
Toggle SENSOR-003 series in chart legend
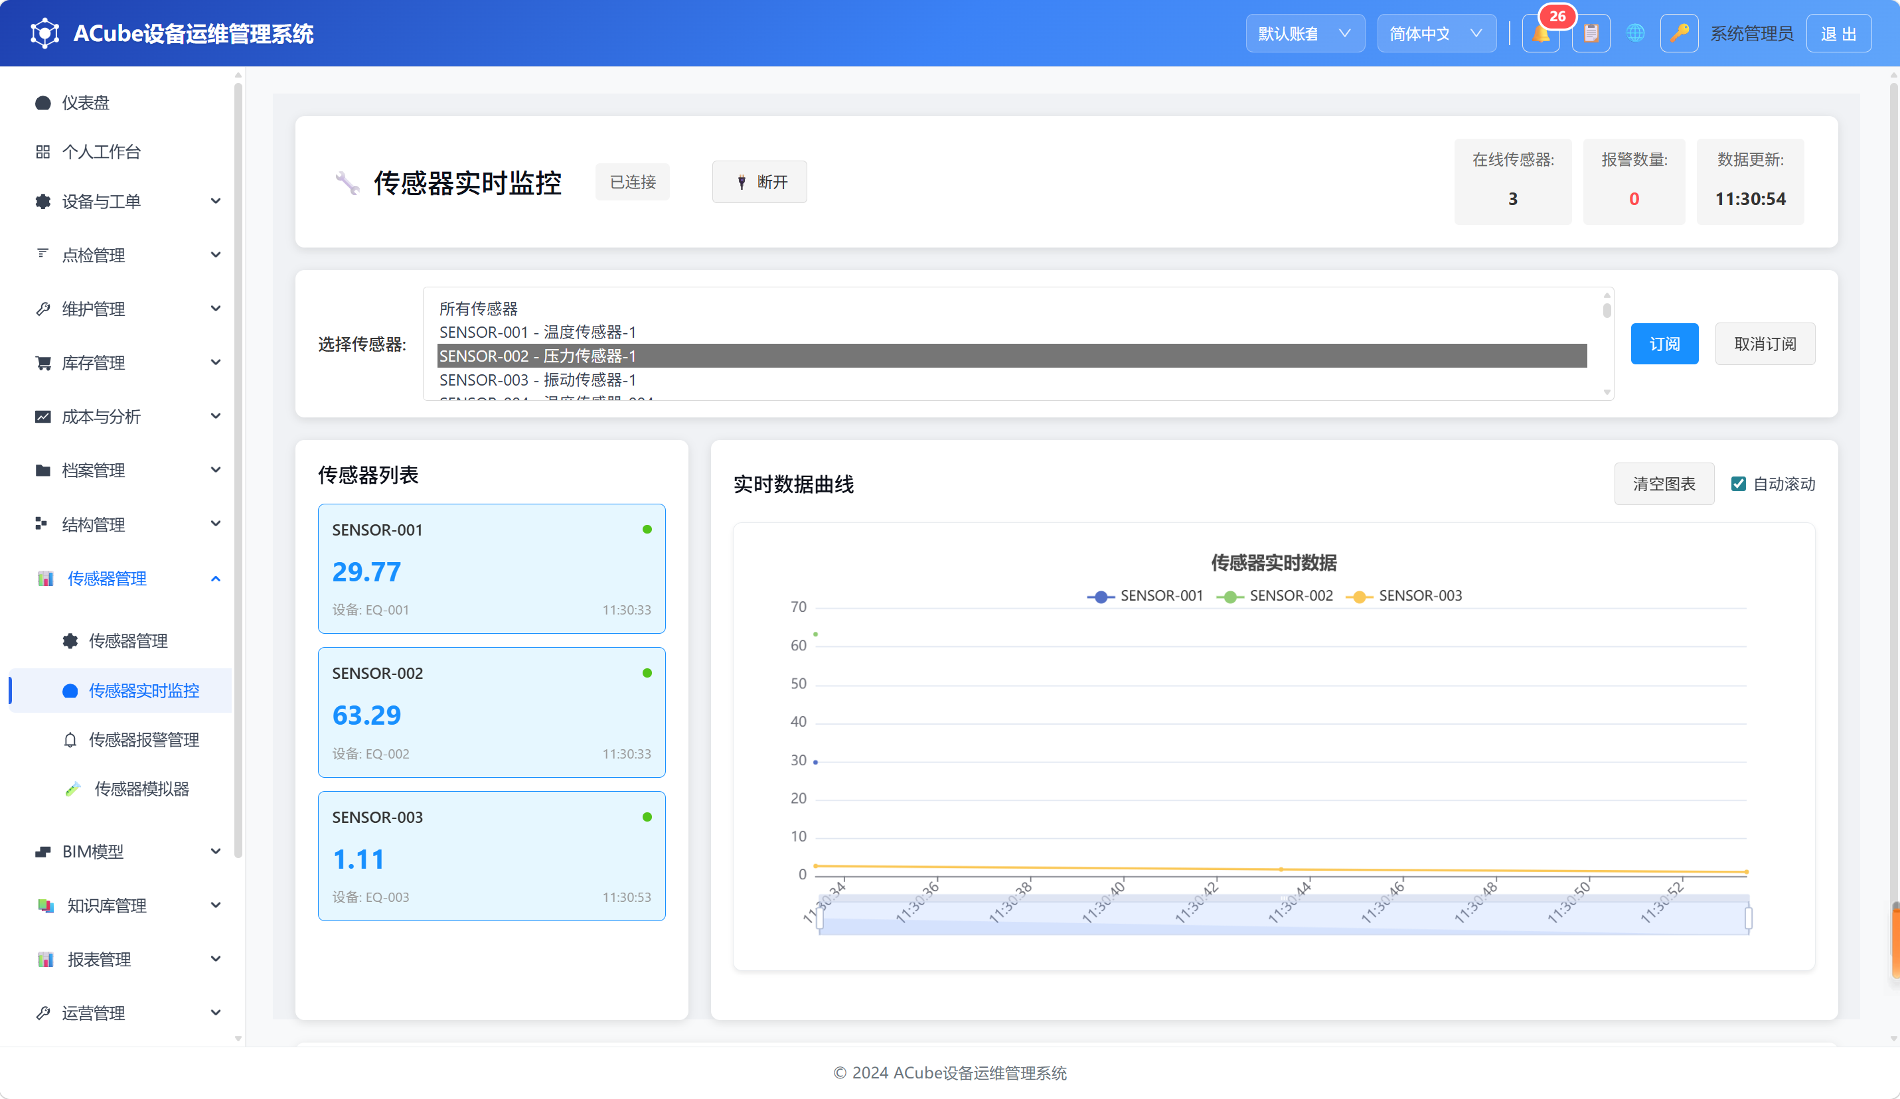pos(1404,595)
